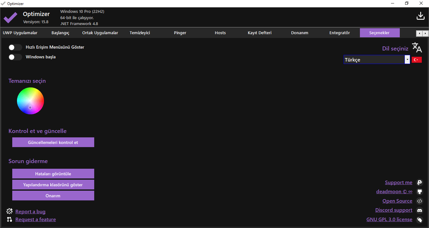
Task: Click the translate language icon
Action: point(417,47)
